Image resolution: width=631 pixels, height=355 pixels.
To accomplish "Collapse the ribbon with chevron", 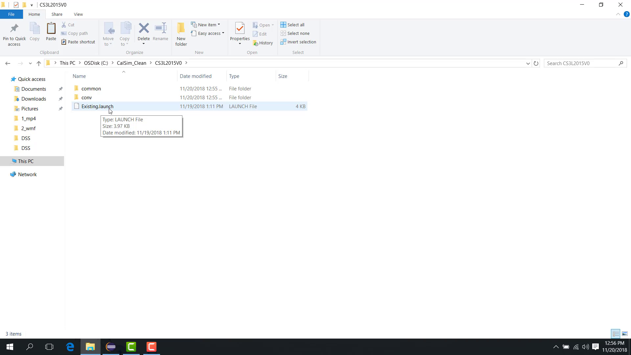I will pos(618,14).
